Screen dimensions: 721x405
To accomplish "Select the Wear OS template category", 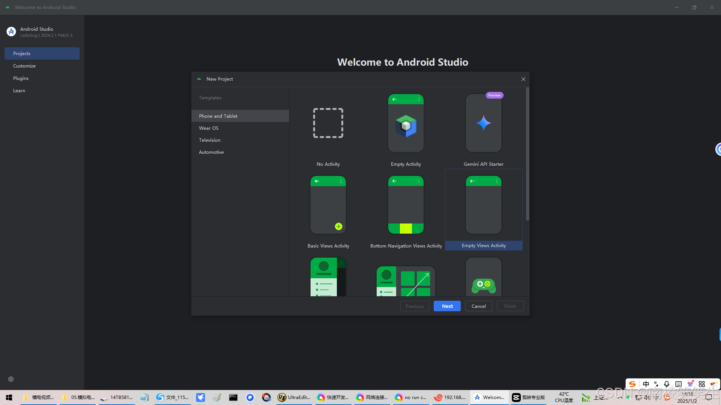I will tap(209, 128).
